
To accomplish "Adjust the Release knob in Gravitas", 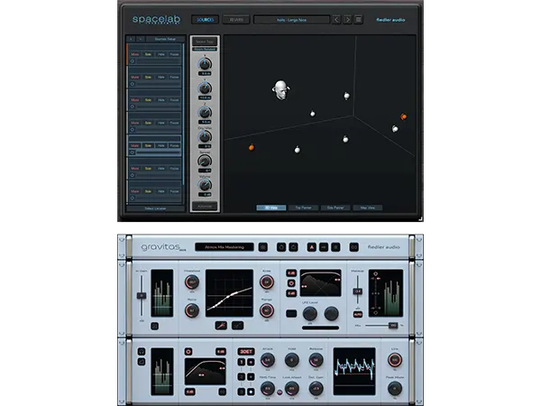I will [316, 360].
